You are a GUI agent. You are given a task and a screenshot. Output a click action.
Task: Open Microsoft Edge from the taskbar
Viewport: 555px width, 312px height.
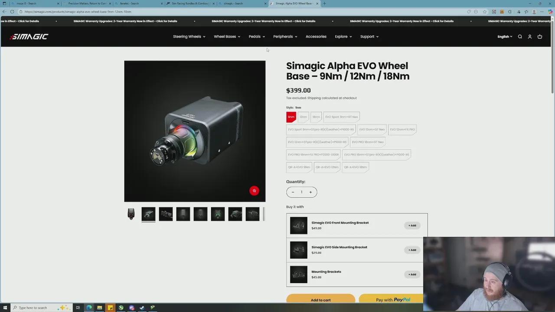[x=89, y=308]
